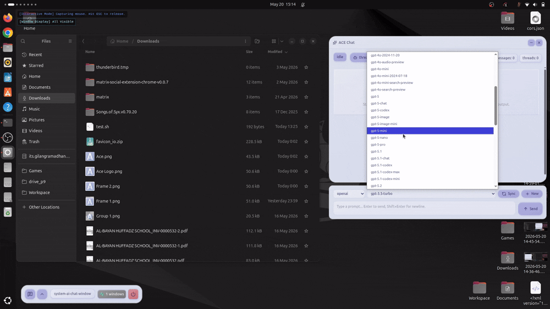Open Trash in Files sidebar
Viewport: 550px width, 309px height.
[x=46, y=142]
